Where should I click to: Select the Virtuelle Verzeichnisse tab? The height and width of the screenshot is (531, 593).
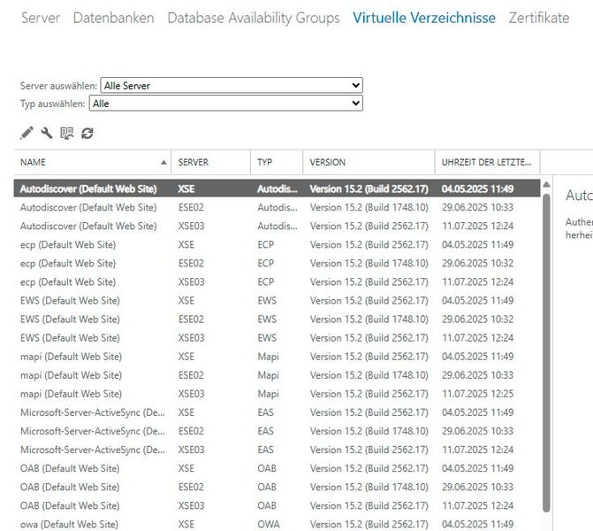pos(424,18)
